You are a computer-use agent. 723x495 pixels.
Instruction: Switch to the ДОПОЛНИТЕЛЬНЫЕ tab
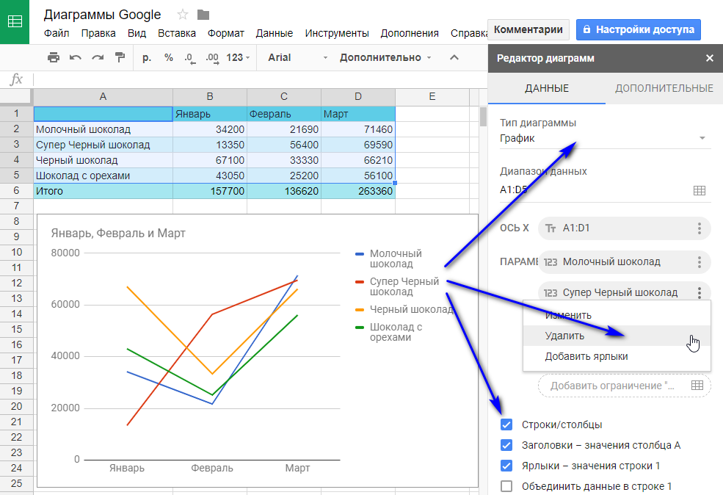click(x=664, y=88)
